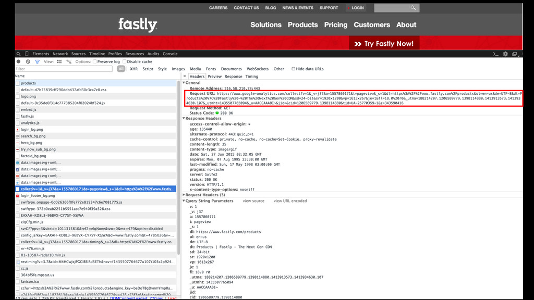Click the DevTools inspect magnifier icon
This screenshot has height=300, width=534.
tap(18, 54)
